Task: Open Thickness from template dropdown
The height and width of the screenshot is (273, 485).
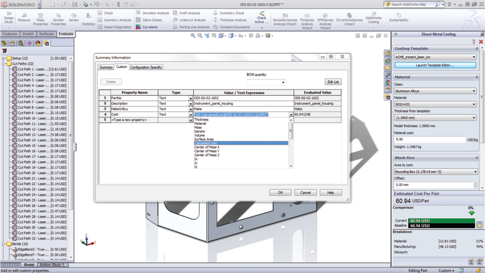Action: 473,117
